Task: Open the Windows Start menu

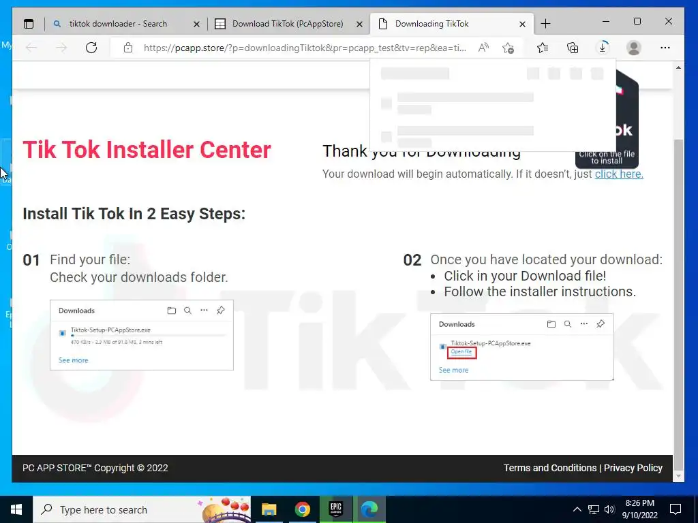Action: 16,509
